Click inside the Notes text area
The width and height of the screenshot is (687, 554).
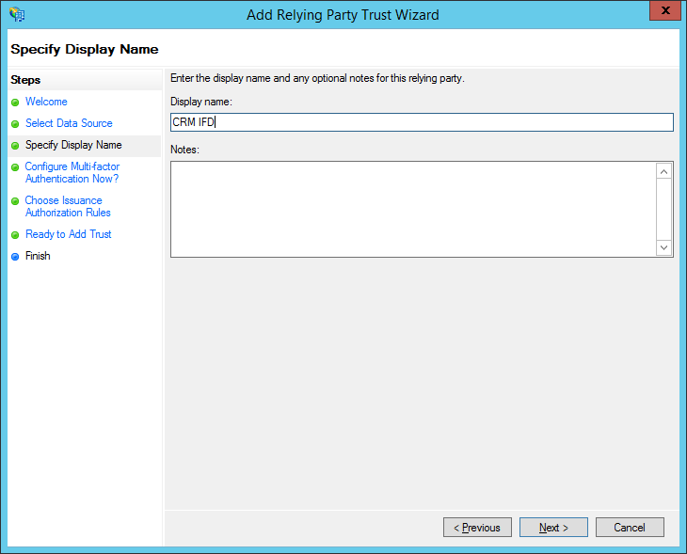[412, 209]
